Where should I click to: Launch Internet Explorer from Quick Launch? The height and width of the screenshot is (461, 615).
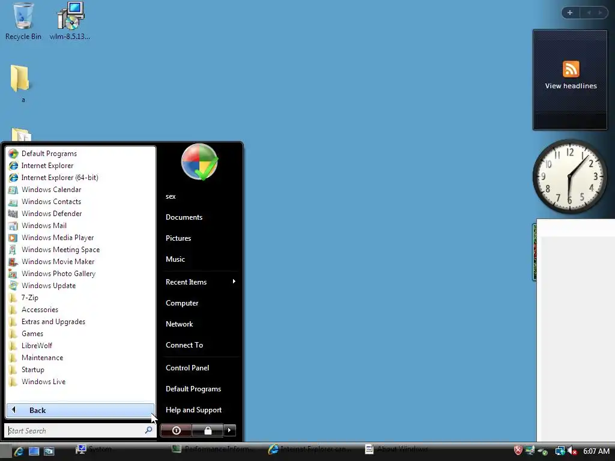click(x=19, y=451)
